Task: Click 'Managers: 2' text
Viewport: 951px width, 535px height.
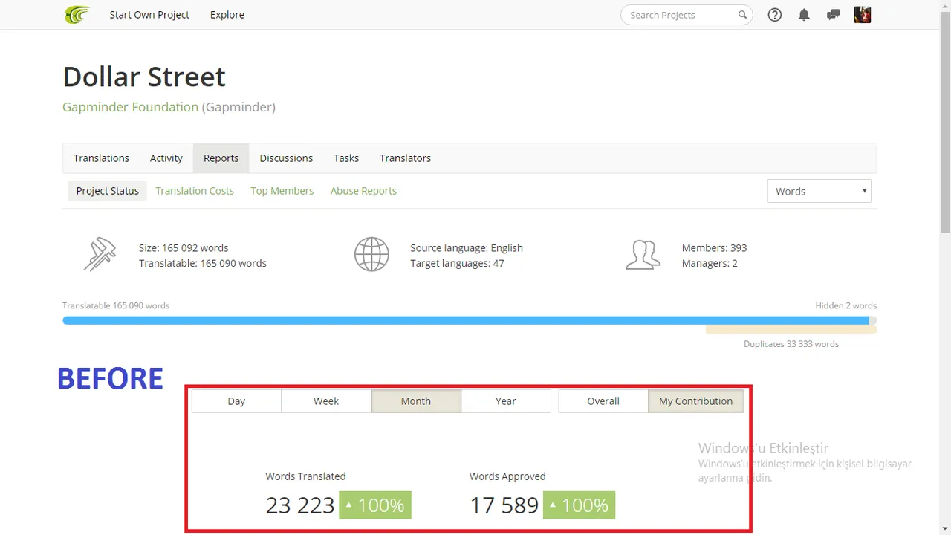Action: coord(710,264)
